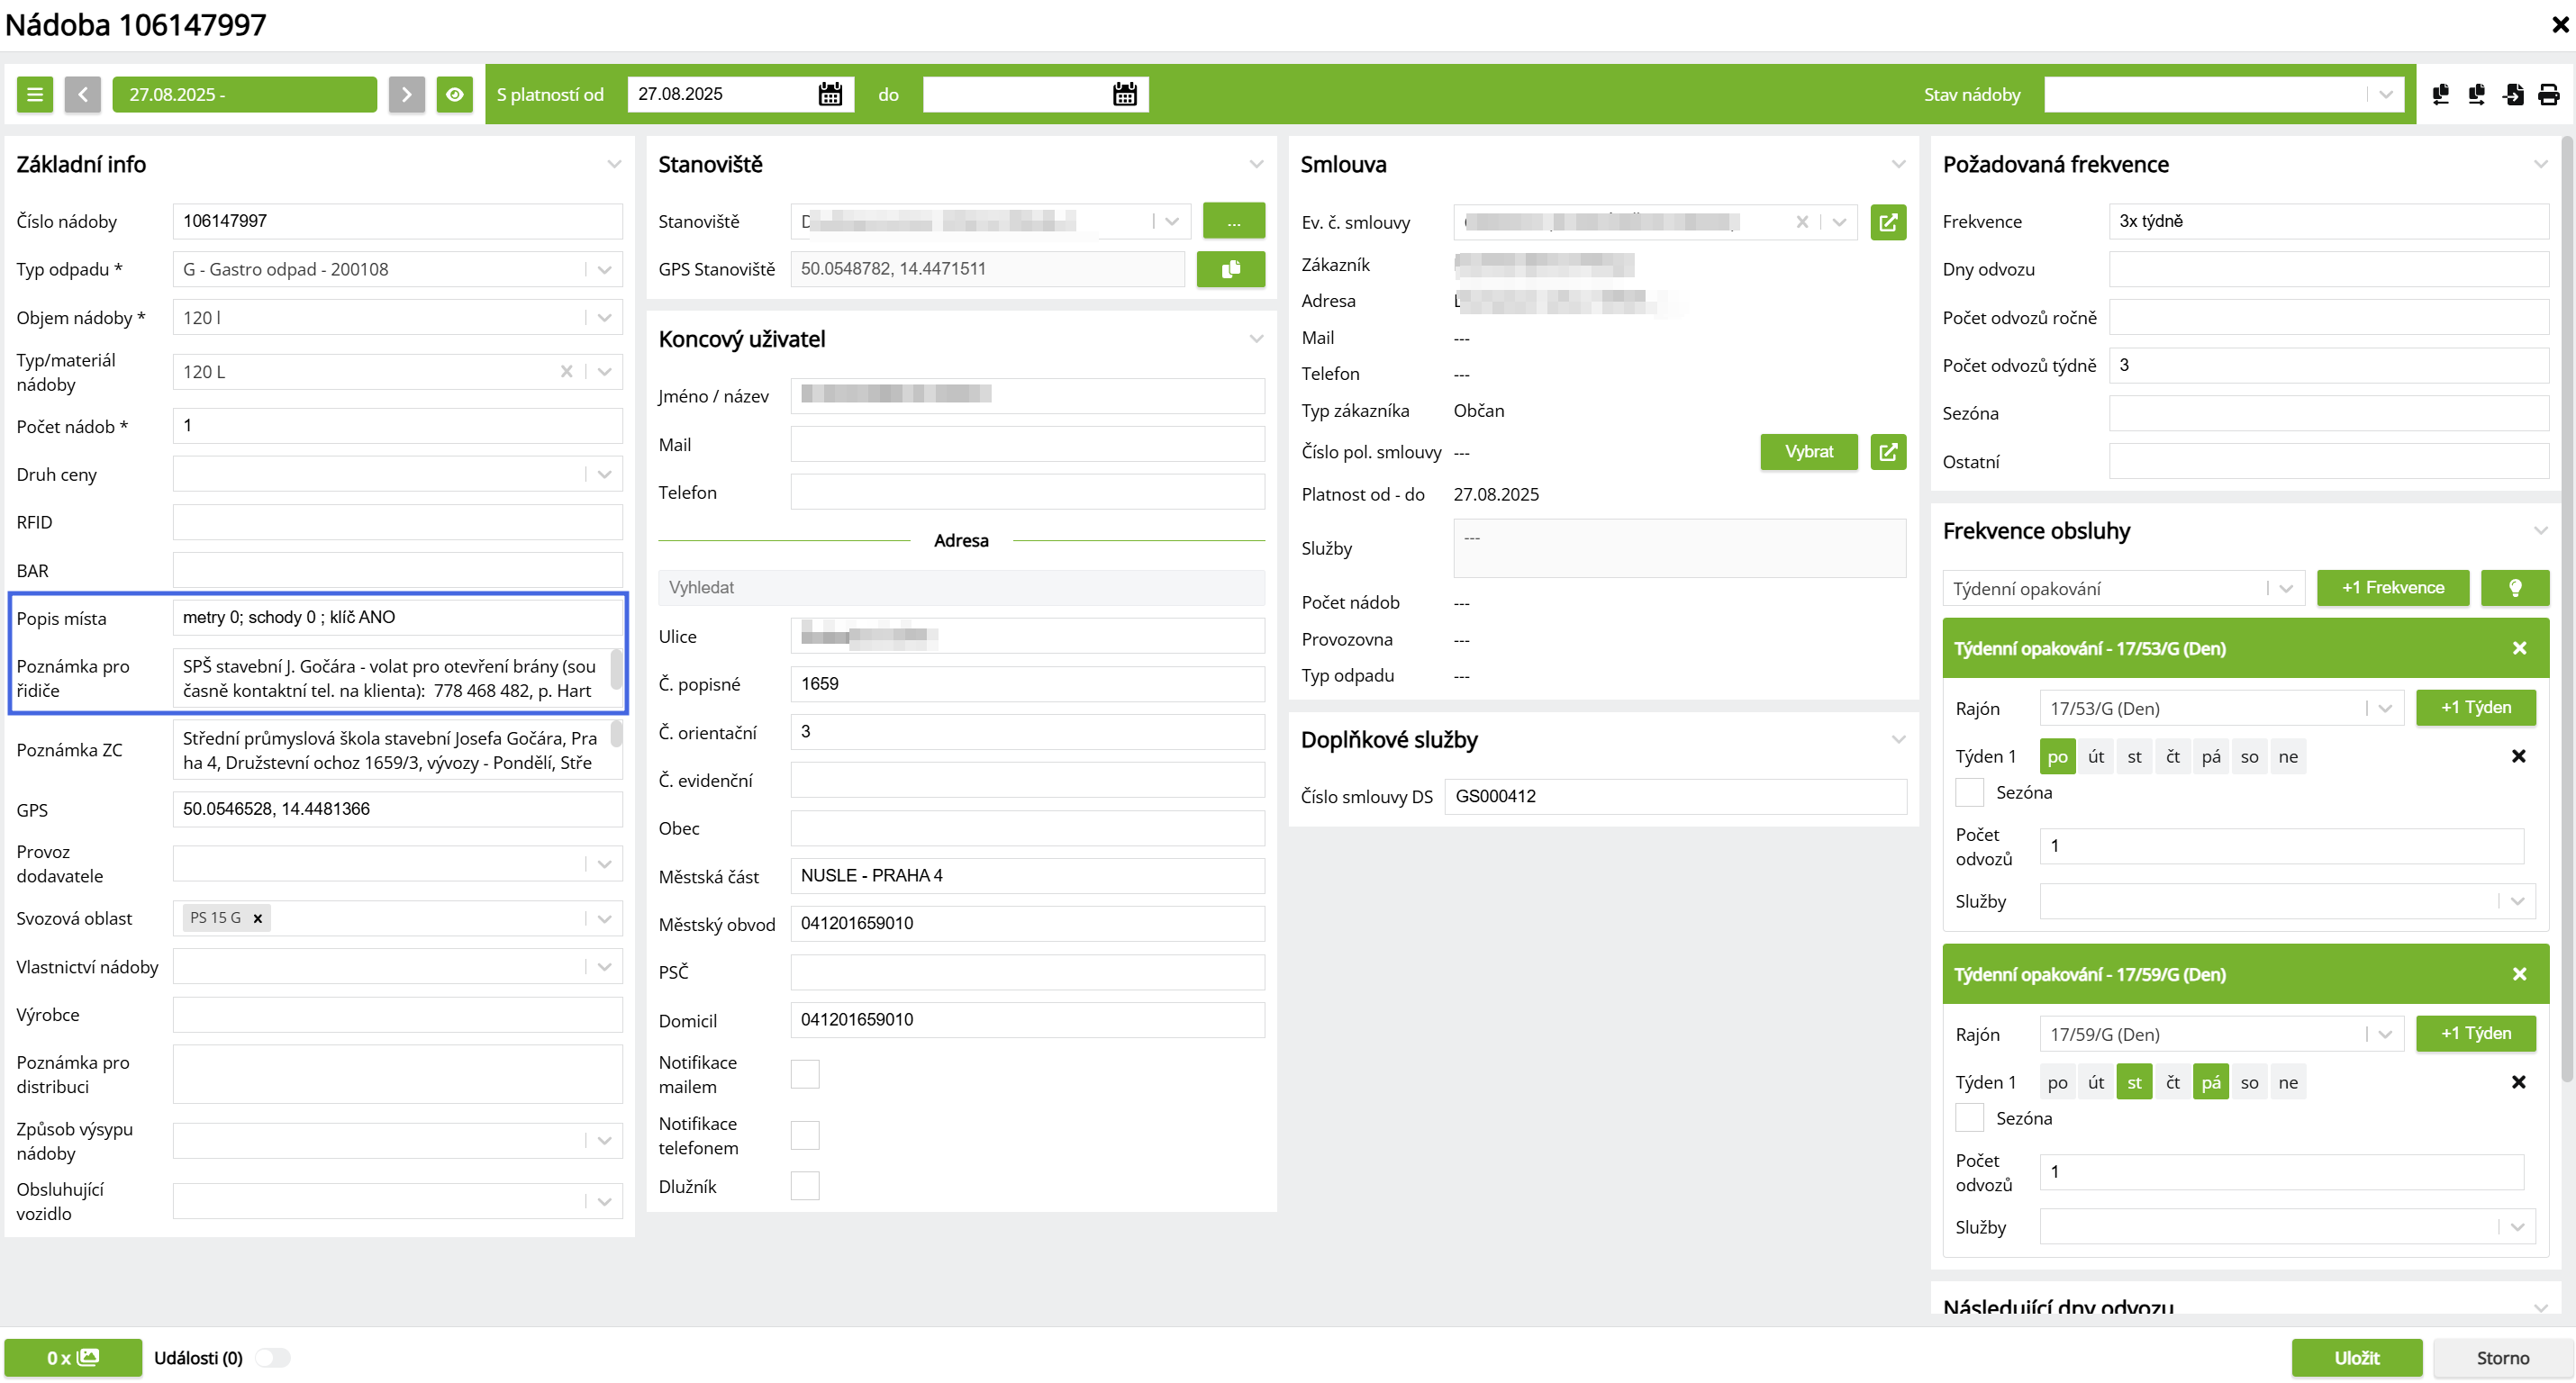Select weekday 'čt' in 17/59/G schedule

[x=2172, y=1082]
